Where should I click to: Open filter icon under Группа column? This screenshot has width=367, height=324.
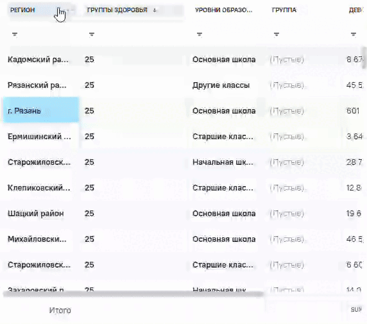tap(277, 35)
